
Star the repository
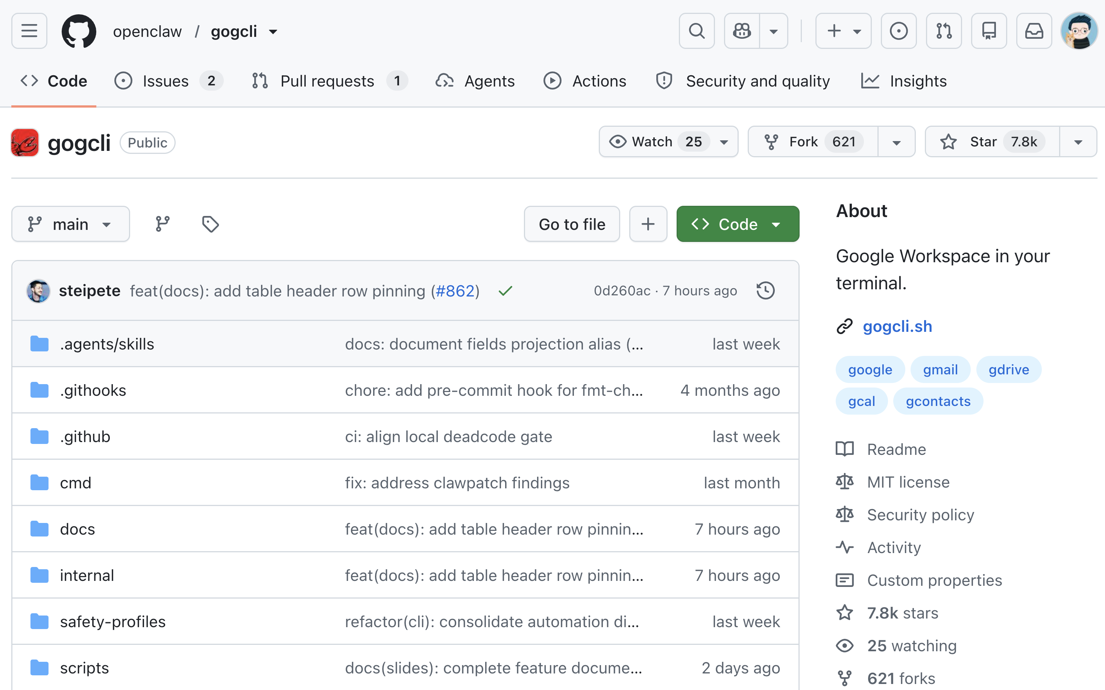[x=992, y=142]
